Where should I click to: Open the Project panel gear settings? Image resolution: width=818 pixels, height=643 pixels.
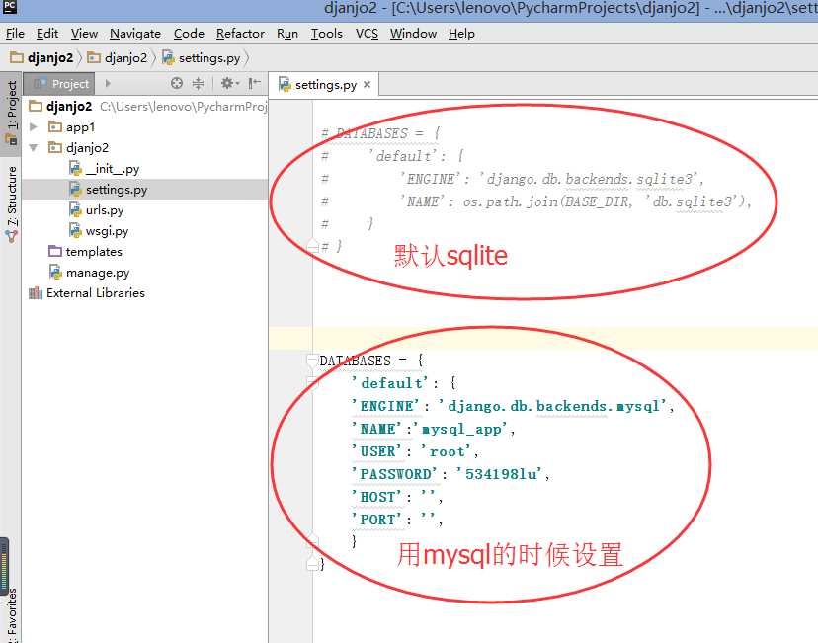coord(229,83)
